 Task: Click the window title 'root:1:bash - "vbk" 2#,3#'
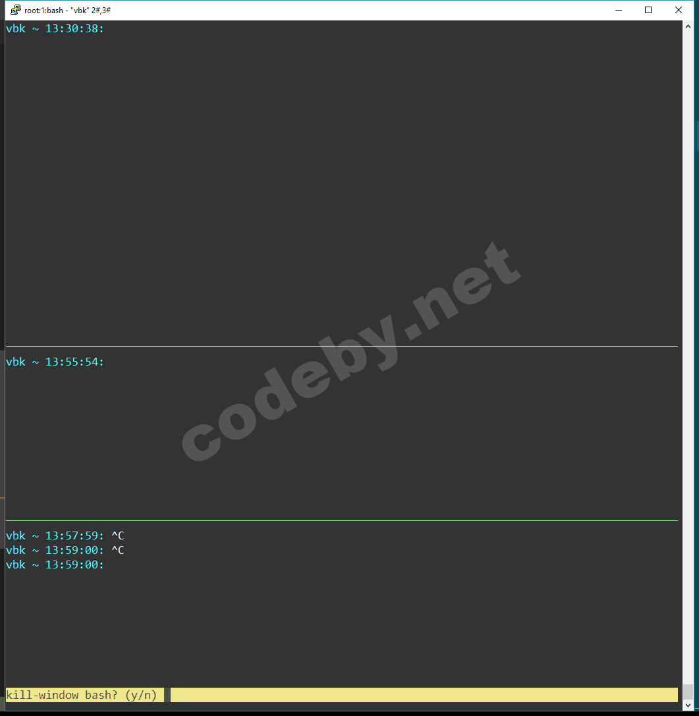[x=68, y=10]
